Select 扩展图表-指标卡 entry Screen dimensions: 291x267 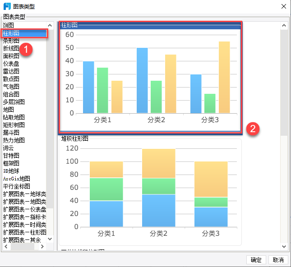point(24,217)
